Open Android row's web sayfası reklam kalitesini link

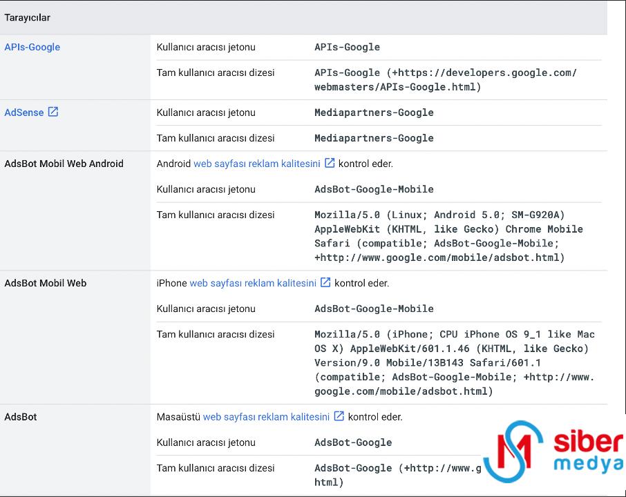coord(257,164)
